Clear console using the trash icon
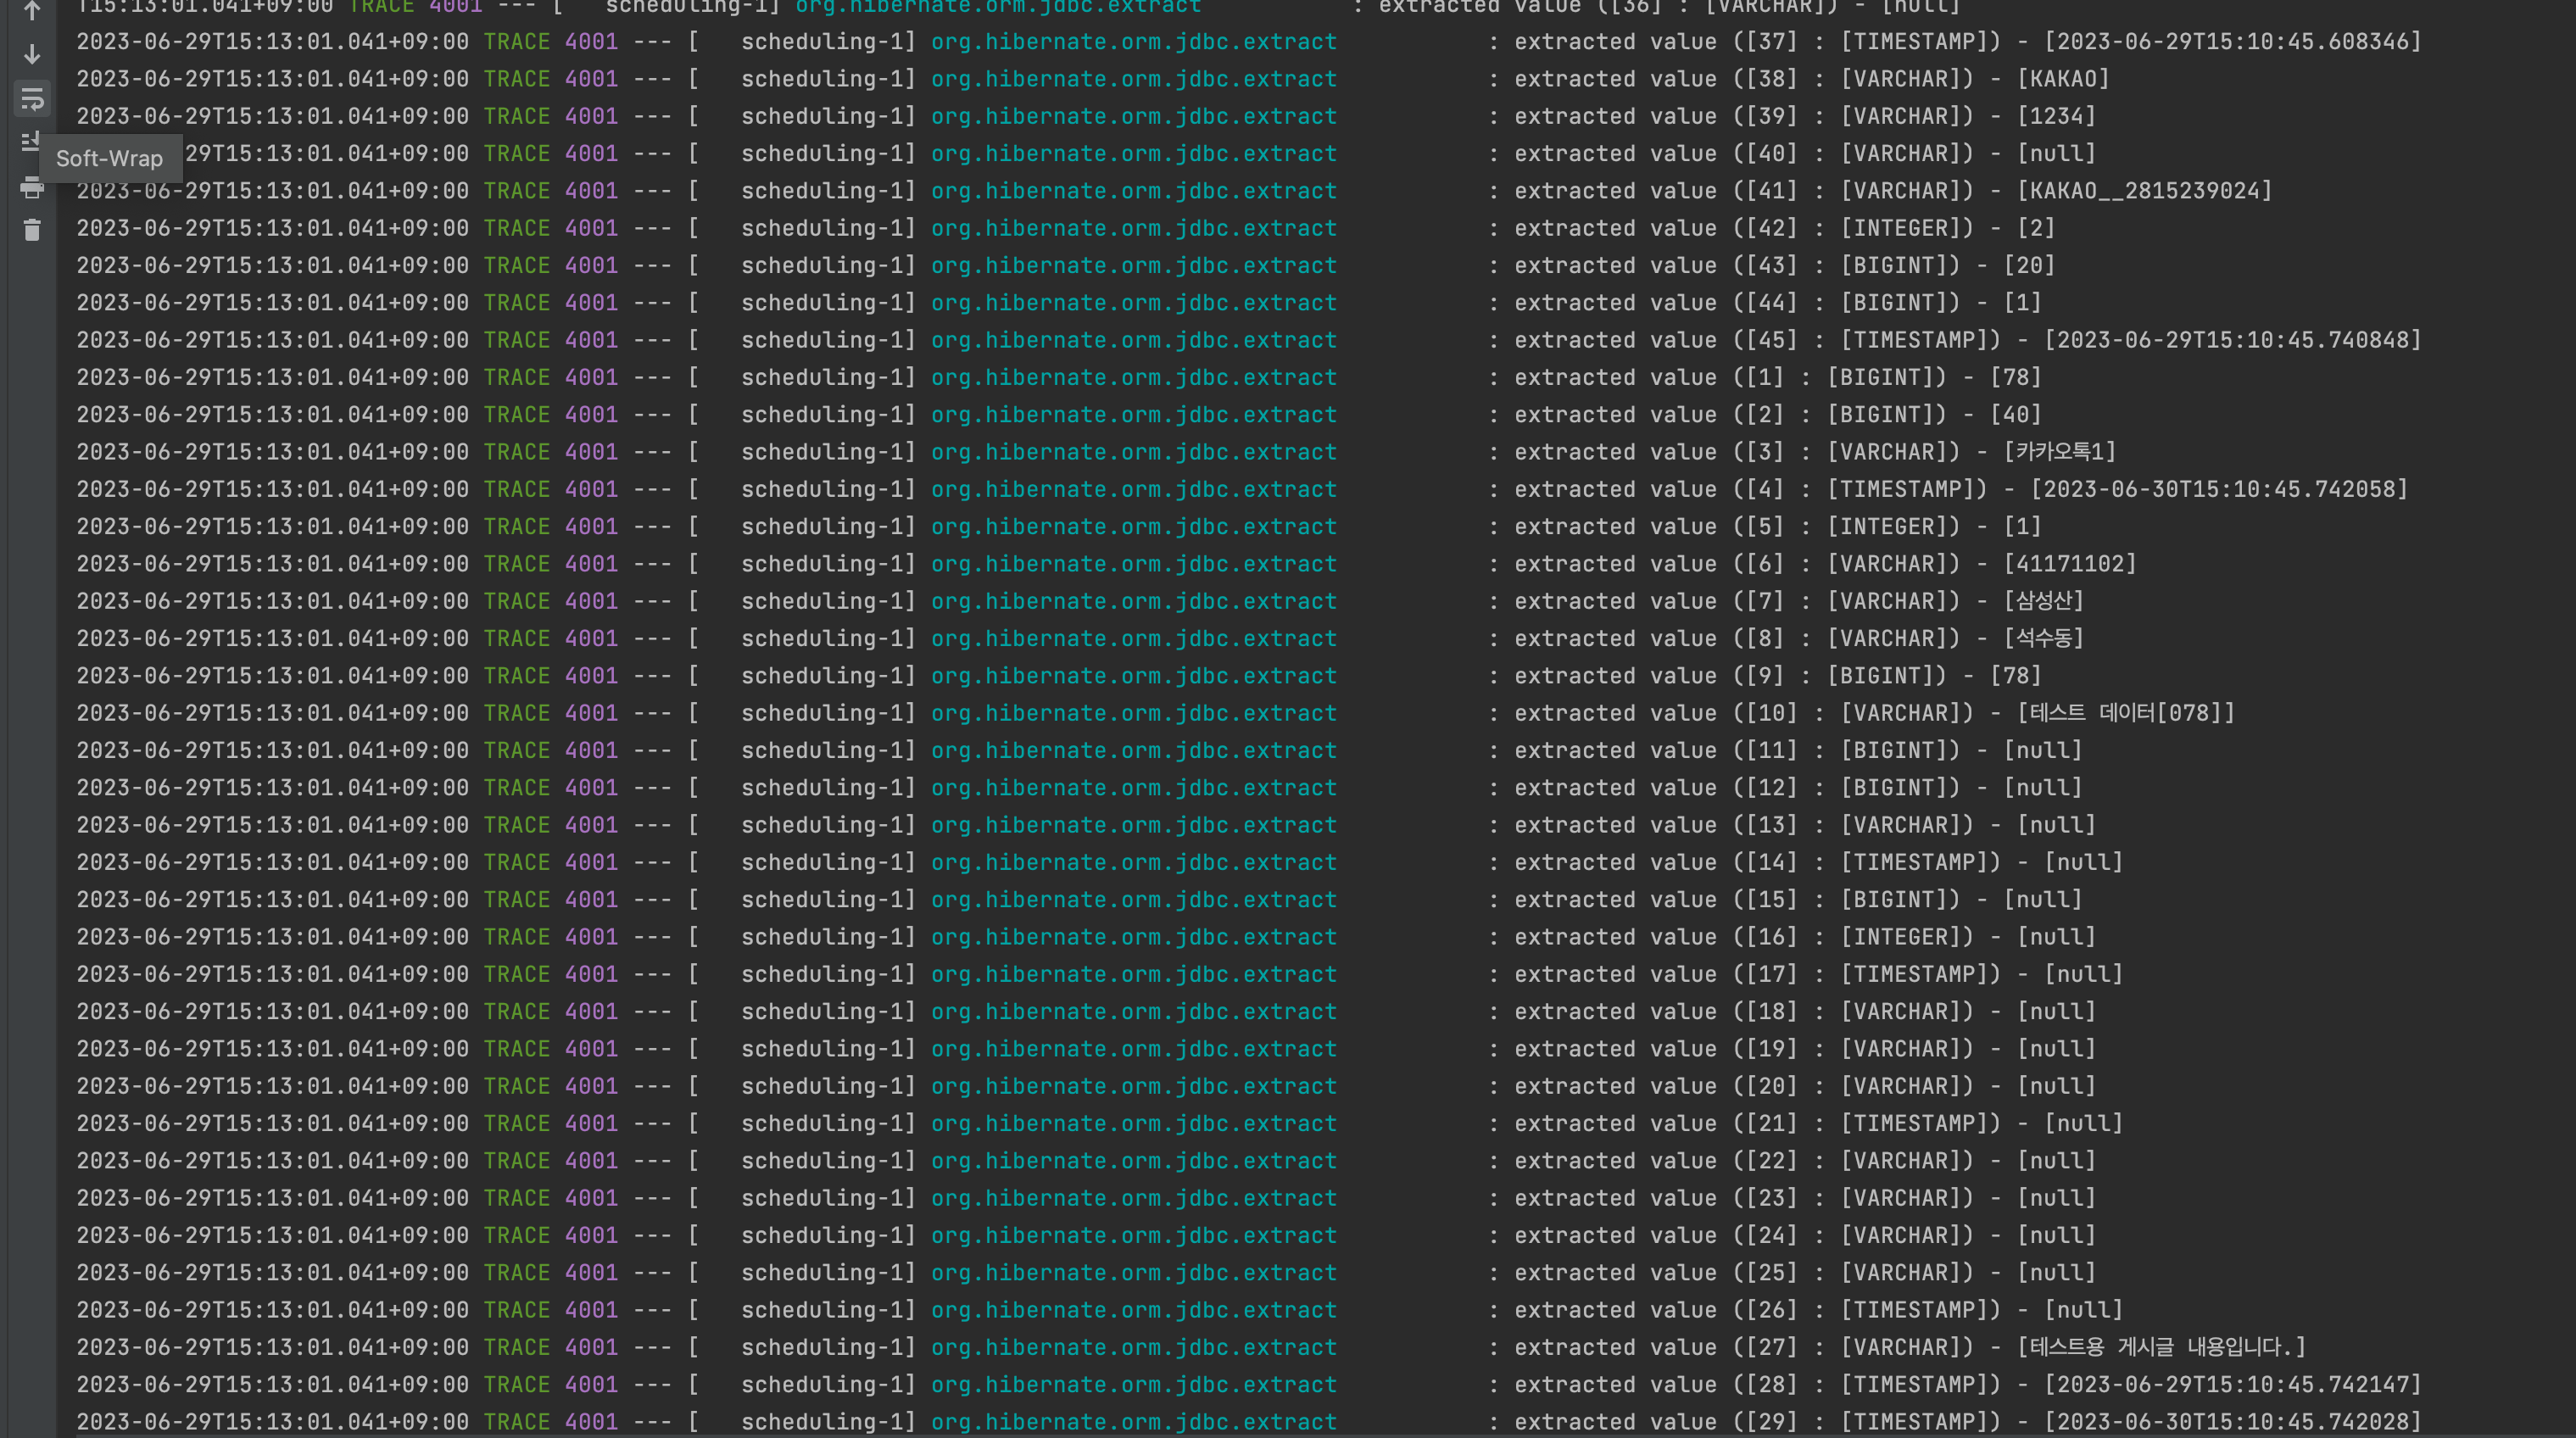 32,230
